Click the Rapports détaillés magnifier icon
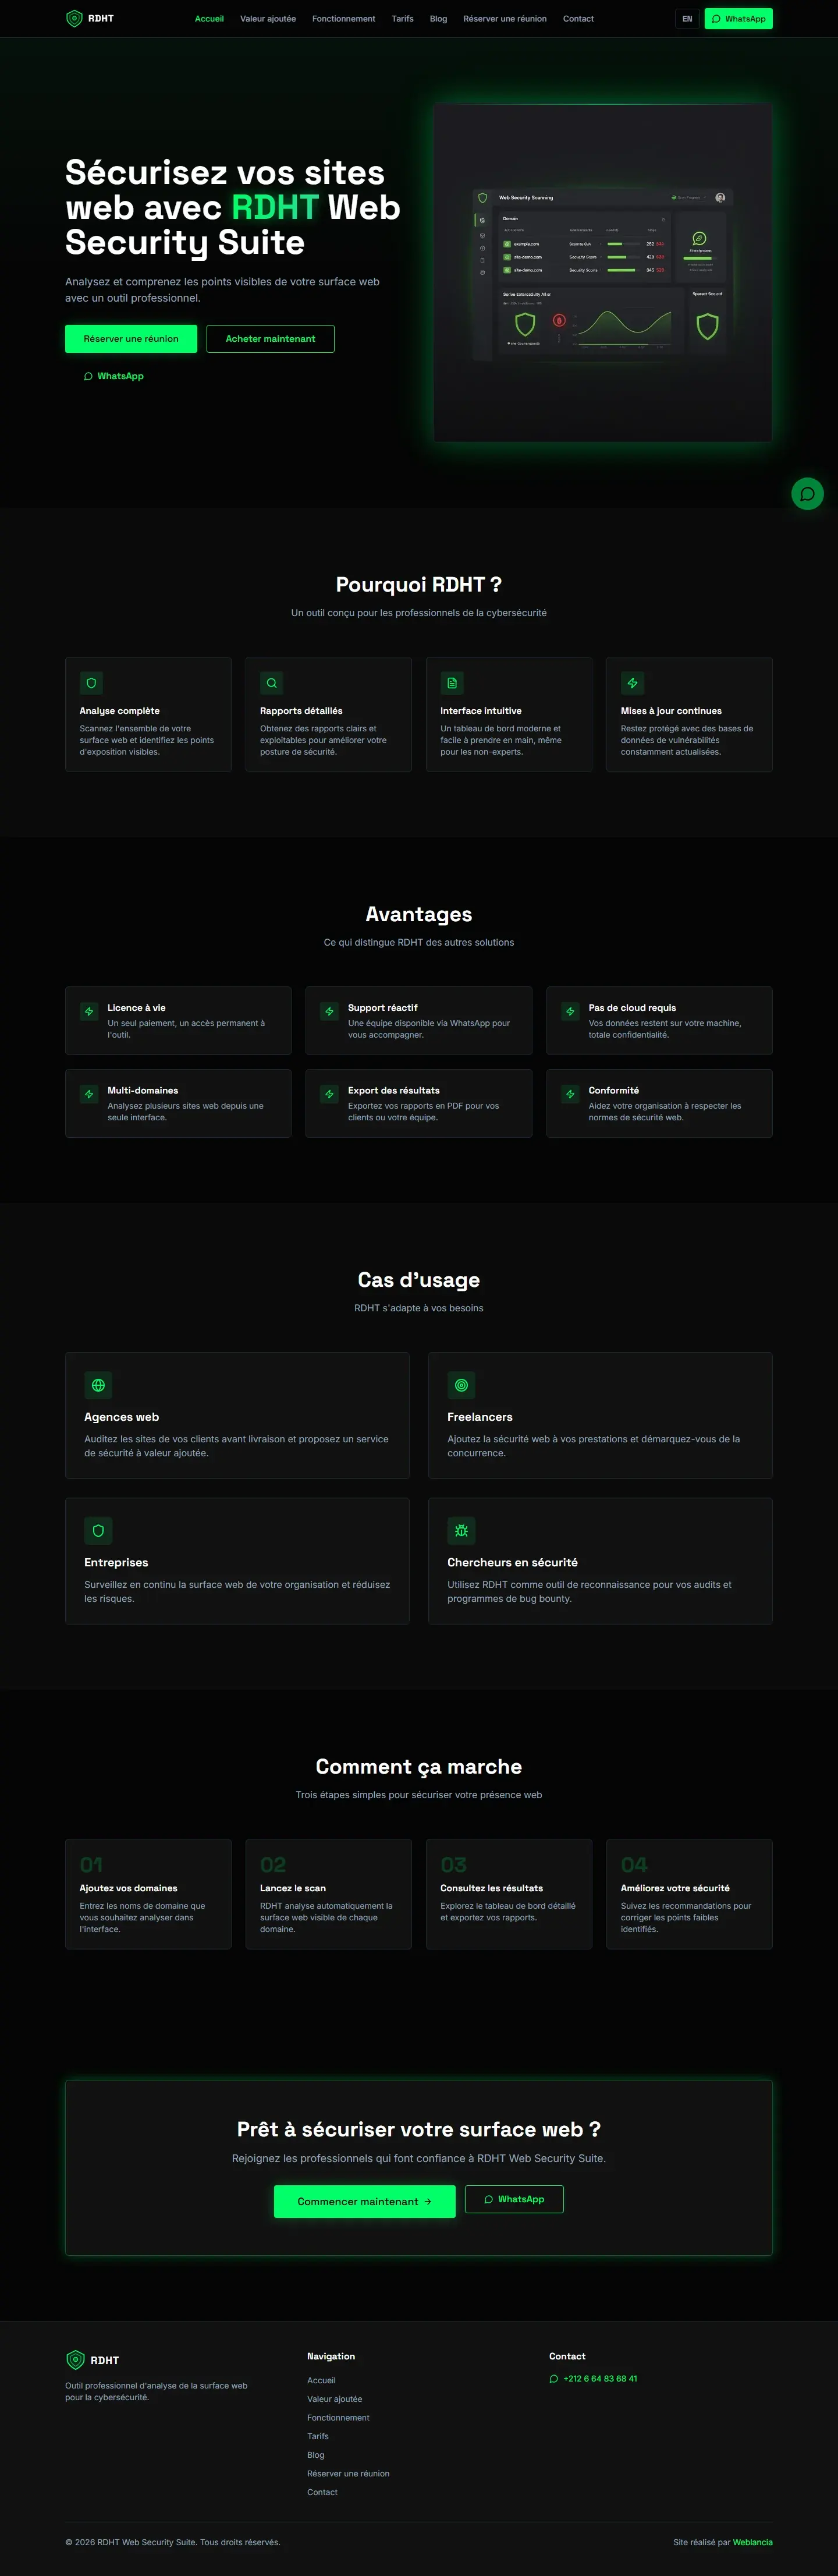838x2576 pixels. (272, 683)
